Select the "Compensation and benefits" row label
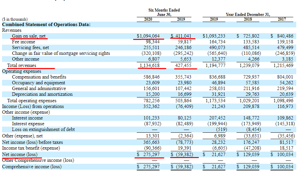Screen dimensions: 299x175 (x=39, y=77)
